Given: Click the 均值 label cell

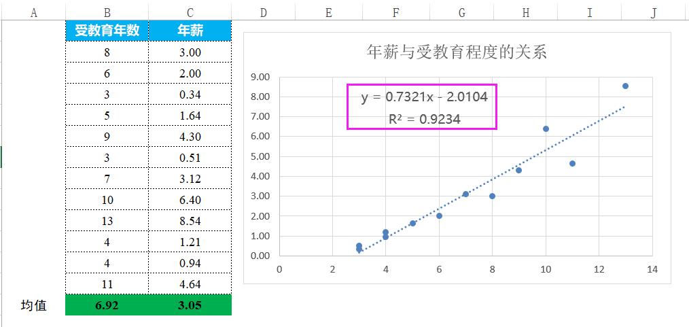Looking at the screenshot, I should pyautogui.click(x=34, y=305).
